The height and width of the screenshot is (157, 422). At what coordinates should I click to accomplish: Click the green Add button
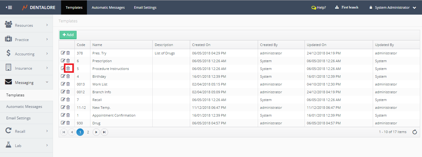pyautogui.click(x=68, y=35)
